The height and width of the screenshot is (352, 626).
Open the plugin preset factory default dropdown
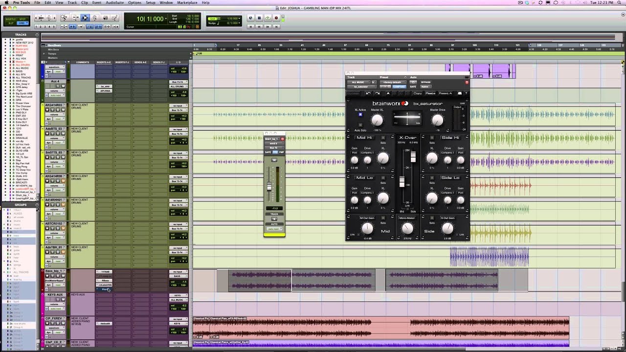[394, 82]
